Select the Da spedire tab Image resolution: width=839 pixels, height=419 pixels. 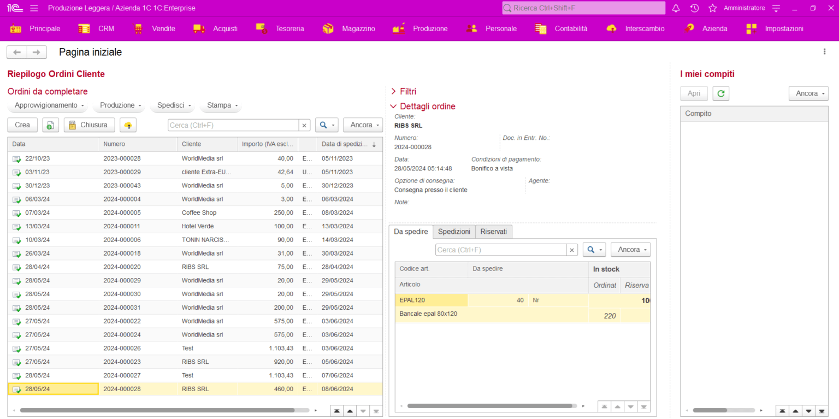[411, 232]
